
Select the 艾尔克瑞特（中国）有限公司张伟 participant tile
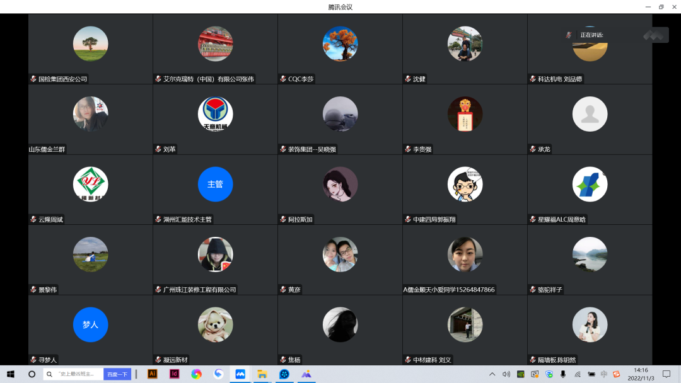(x=215, y=49)
